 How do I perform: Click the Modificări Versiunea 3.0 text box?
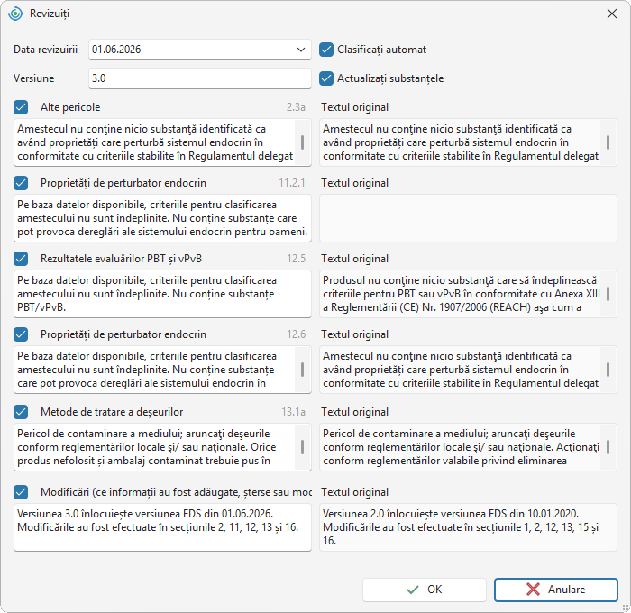pos(162,527)
